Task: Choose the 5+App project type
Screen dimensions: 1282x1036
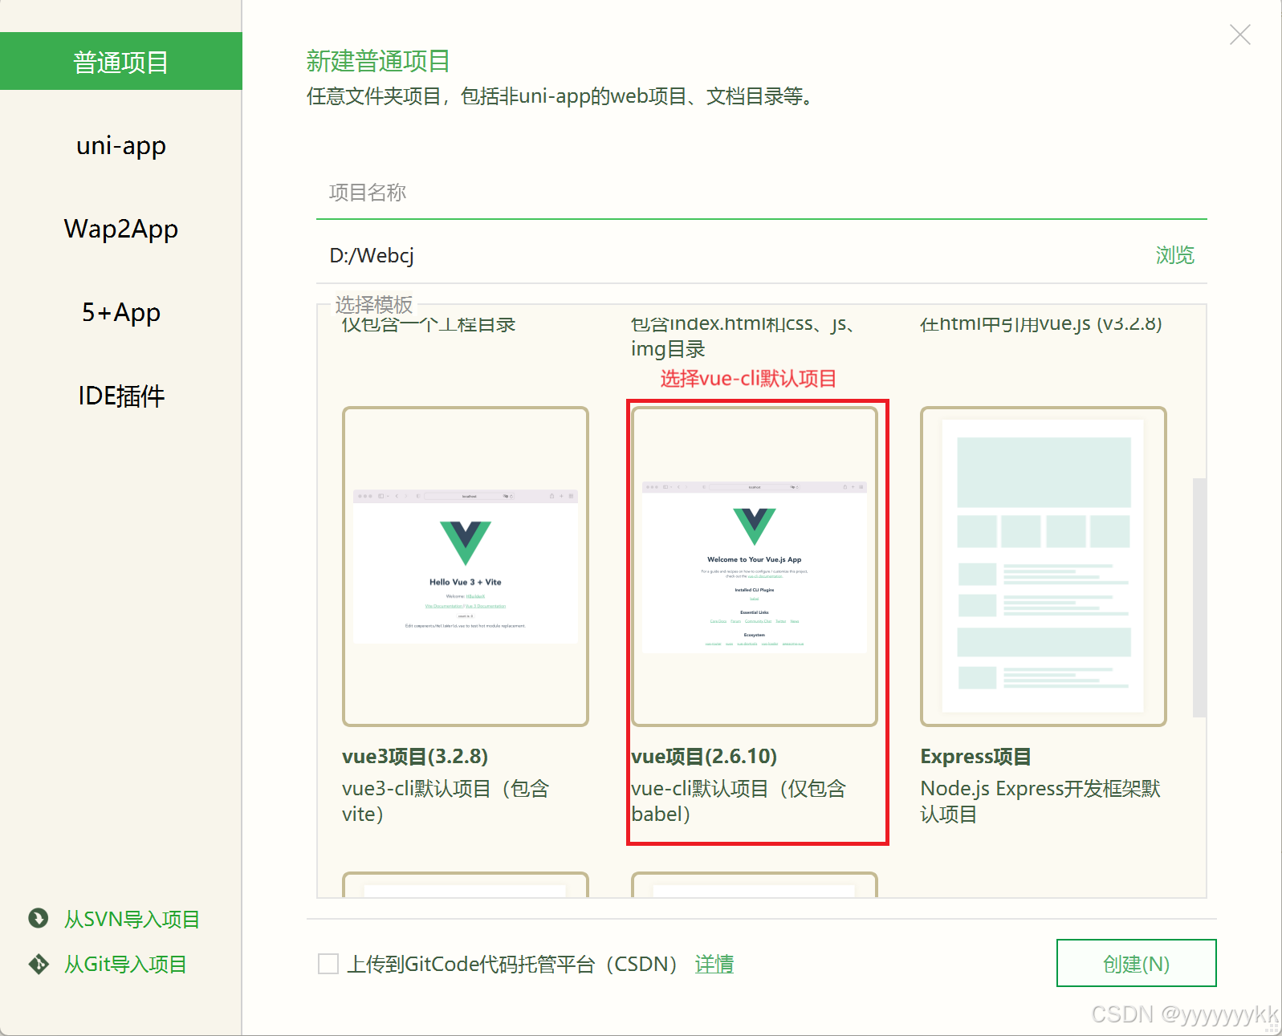Action: pos(120,312)
